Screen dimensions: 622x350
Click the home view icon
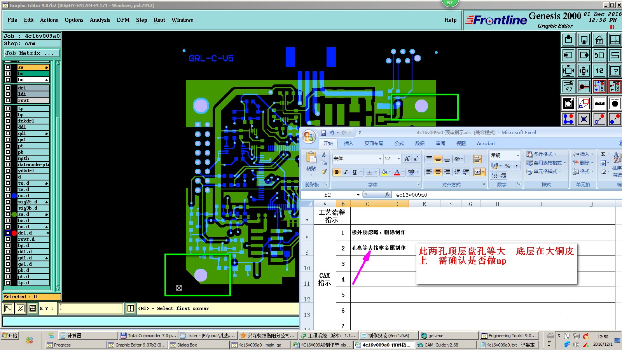pyautogui.click(x=599, y=40)
